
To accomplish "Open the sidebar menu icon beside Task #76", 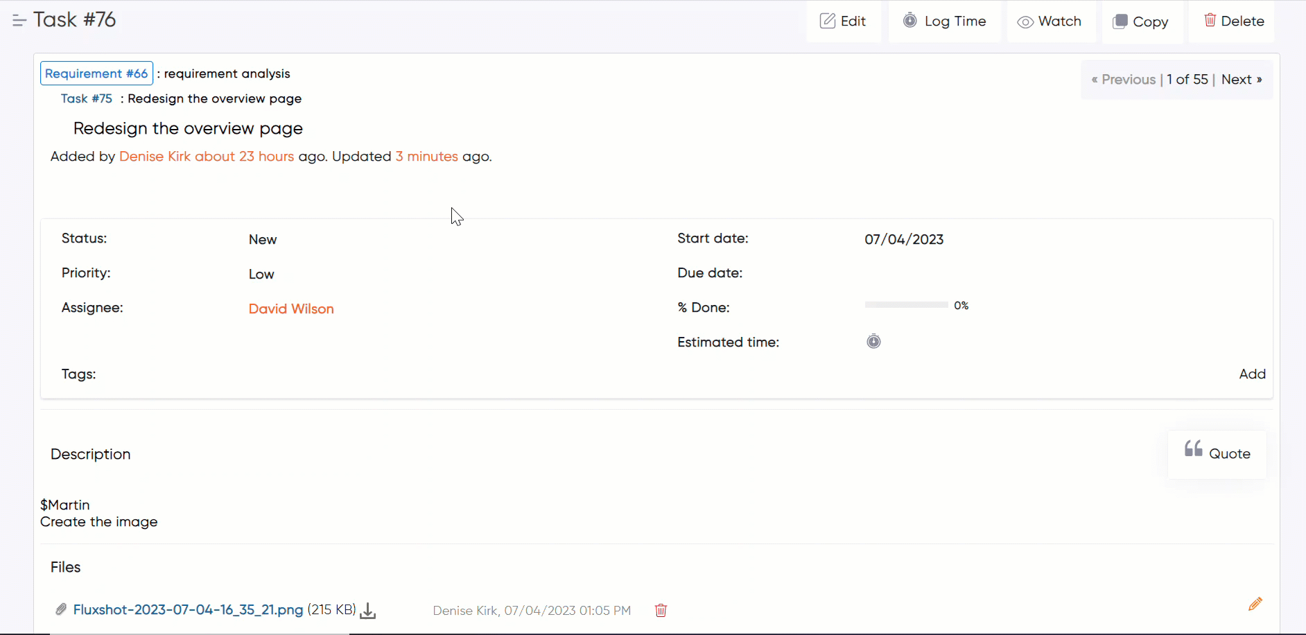I will [x=19, y=21].
